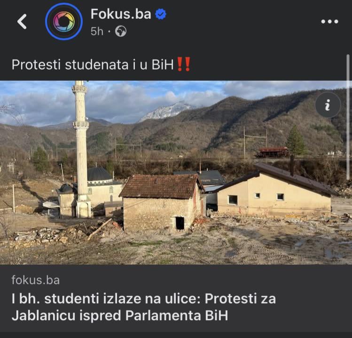This screenshot has width=352, height=338.
Task: Tap the stone house with tiled roof
Action: pos(161,203)
